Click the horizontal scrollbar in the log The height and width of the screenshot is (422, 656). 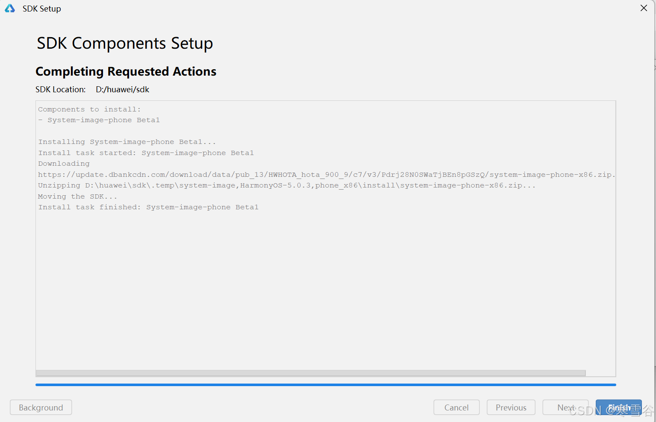pos(311,373)
